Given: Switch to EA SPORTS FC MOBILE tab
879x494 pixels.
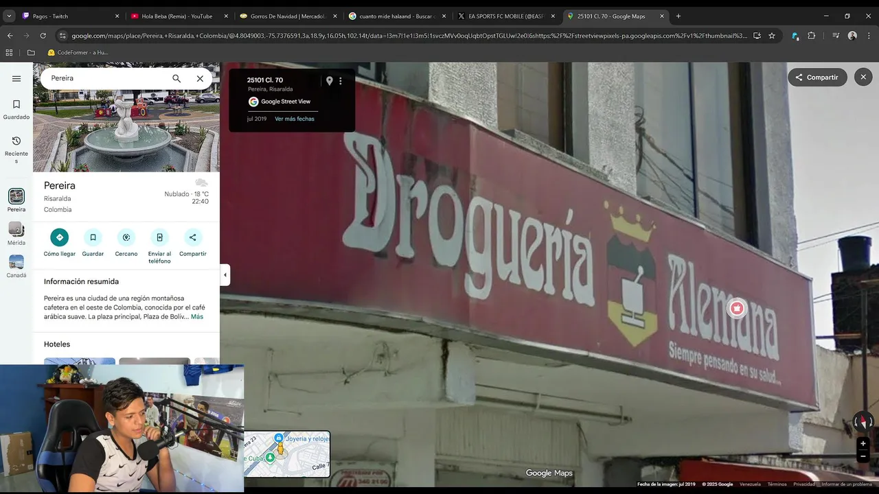Looking at the screenshot, I should coord(505,16).
